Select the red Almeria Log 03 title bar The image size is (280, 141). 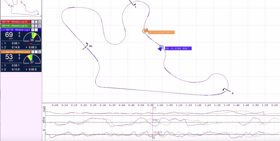point(16,22)
